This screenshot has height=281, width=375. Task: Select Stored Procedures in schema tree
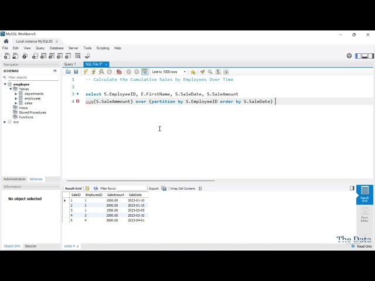(33, 112)
